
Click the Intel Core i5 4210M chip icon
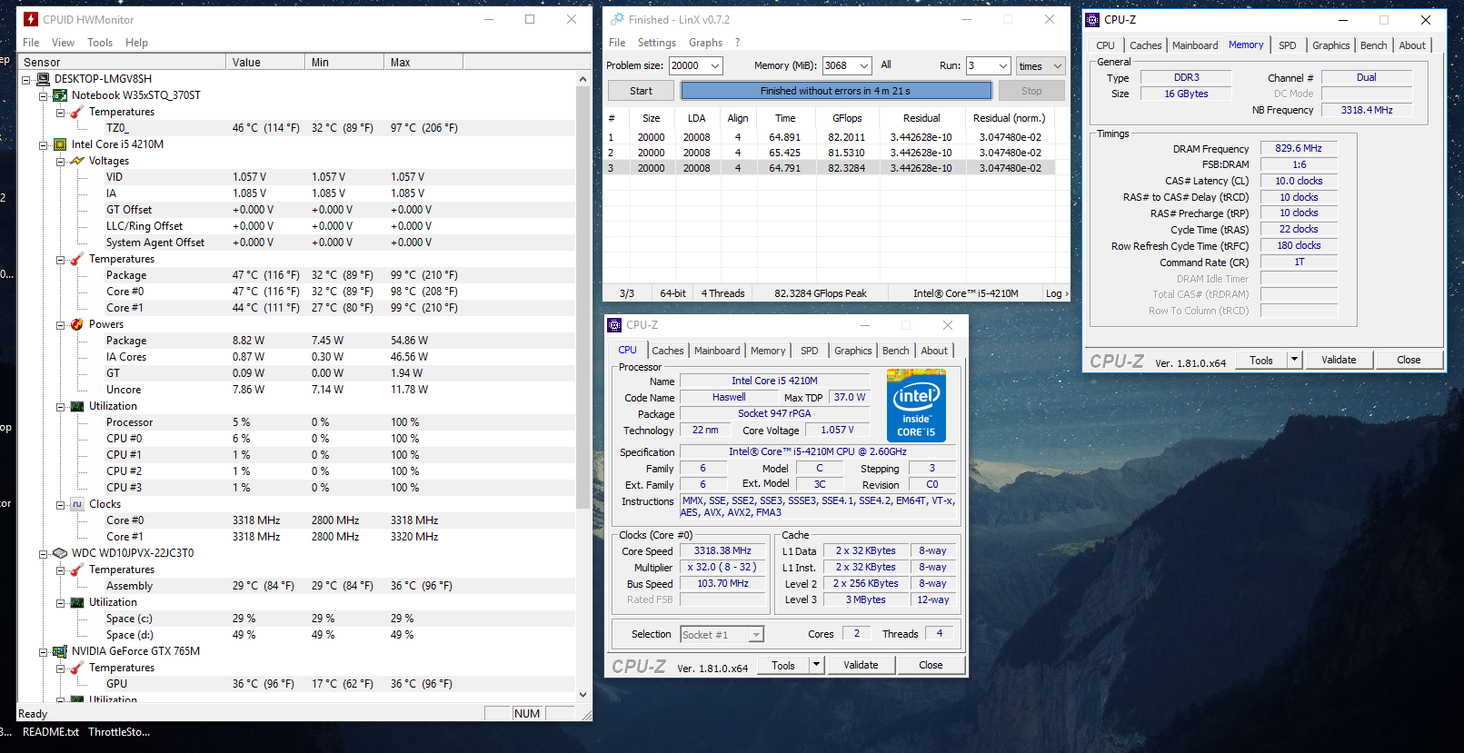click(60, 144)
